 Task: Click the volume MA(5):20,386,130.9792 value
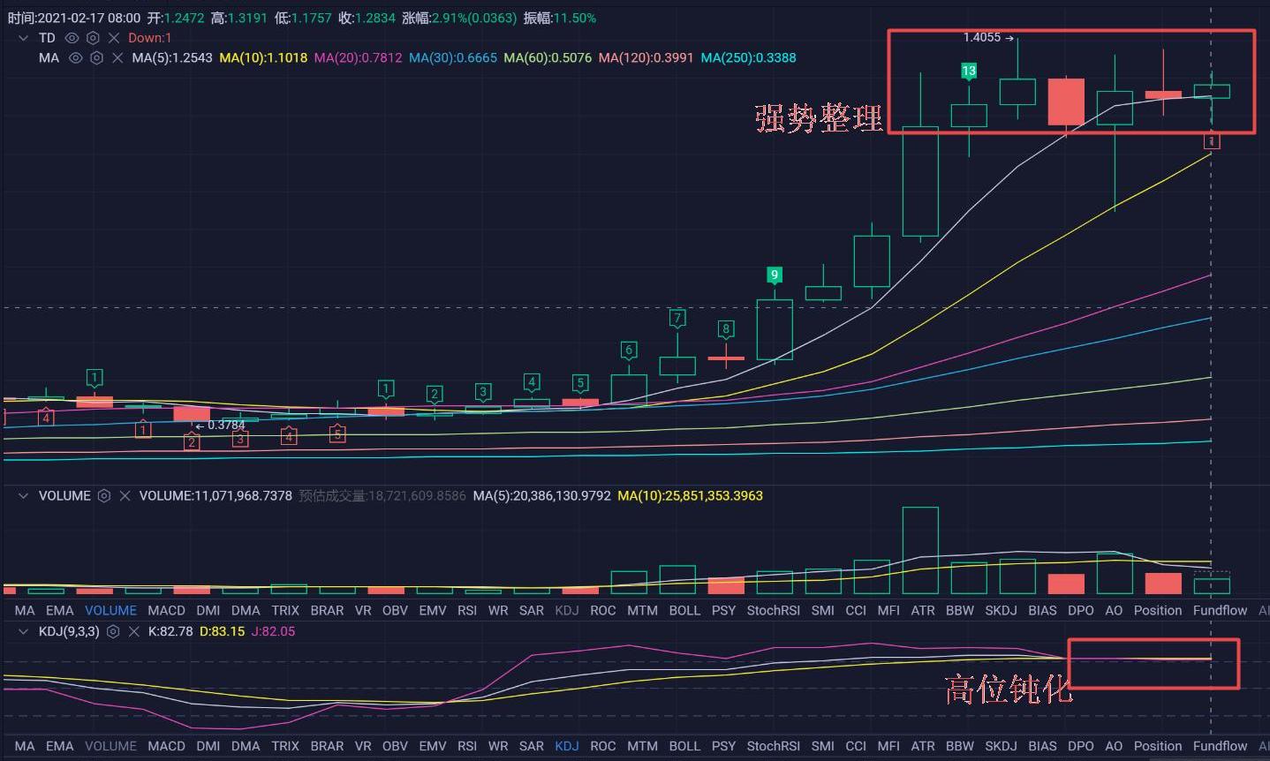click(x=542, y=496)
